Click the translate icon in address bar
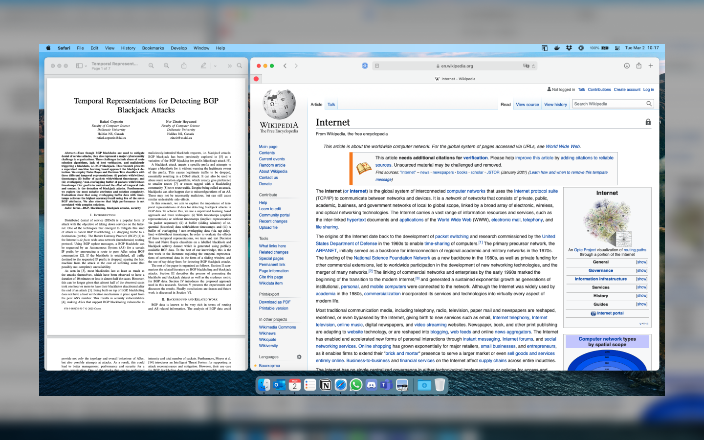This screenshot has height=440, width=704. pyautogui.click(x=526, y=66)
